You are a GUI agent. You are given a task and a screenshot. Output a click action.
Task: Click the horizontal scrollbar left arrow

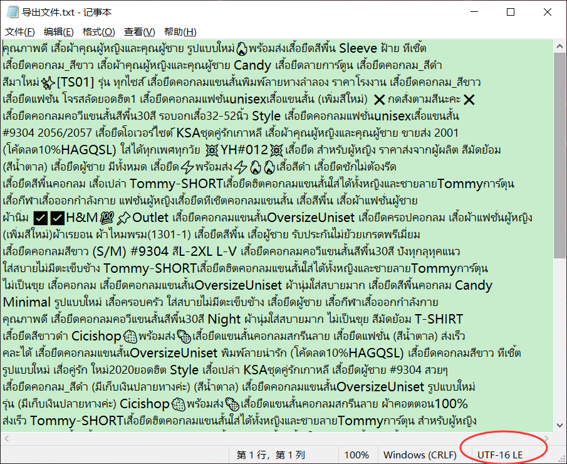7,438
